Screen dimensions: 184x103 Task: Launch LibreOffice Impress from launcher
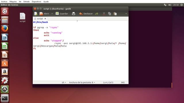(x=5, y=55)
